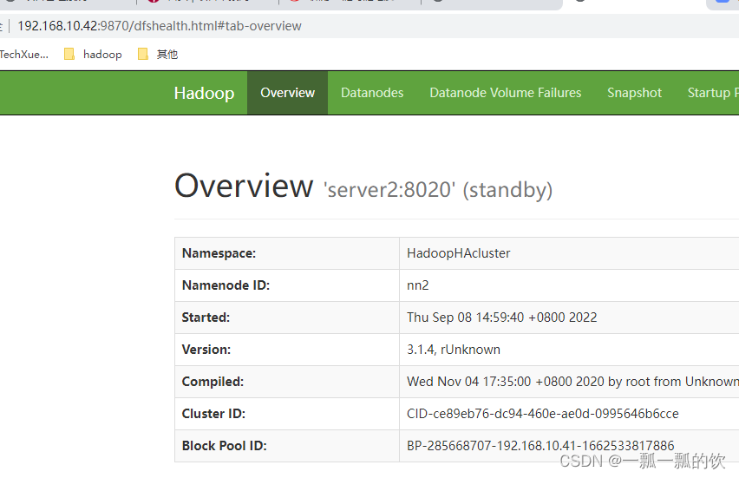Click the Cluster ID value
The image size is (739, 478).
[x=543, y=414]
